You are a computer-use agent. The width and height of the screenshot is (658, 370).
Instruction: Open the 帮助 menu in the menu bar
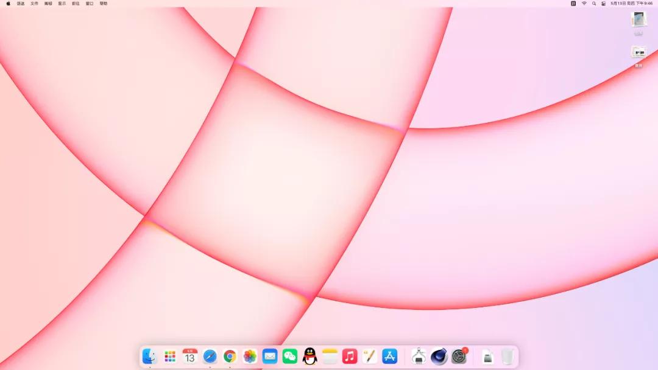coord(102,3)
